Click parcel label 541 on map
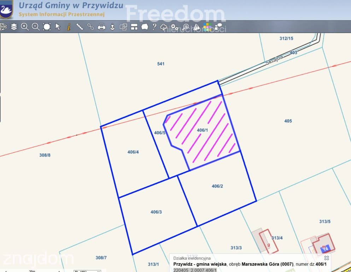The image size is (351, 272). tap(161, 64)
